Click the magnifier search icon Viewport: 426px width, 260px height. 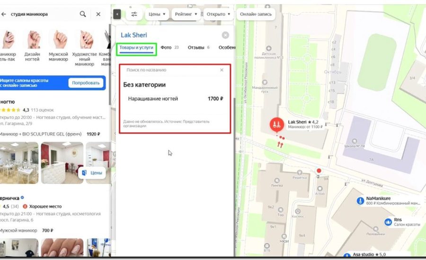(x=83, y=14)
